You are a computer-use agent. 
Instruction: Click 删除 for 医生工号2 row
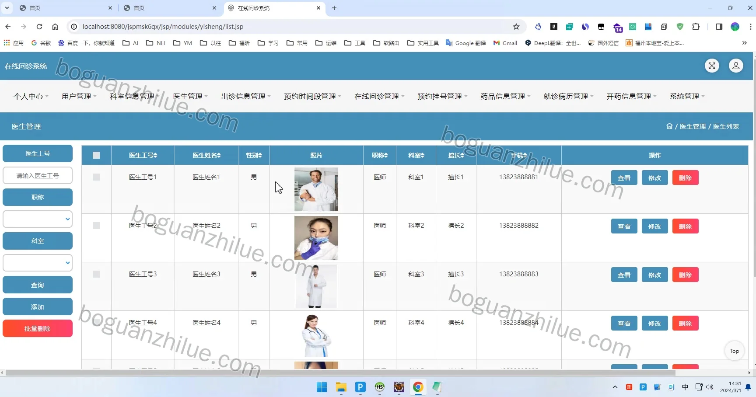(x=685, y=226)
